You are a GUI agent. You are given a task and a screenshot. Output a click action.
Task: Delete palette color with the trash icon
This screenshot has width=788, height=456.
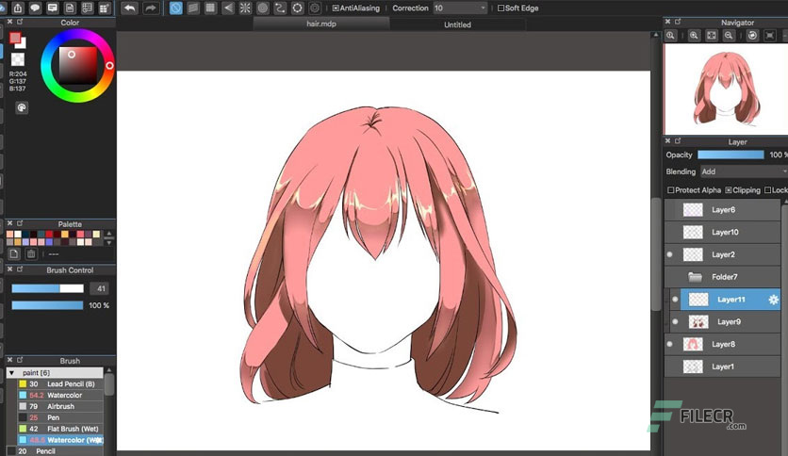[31, 253]
